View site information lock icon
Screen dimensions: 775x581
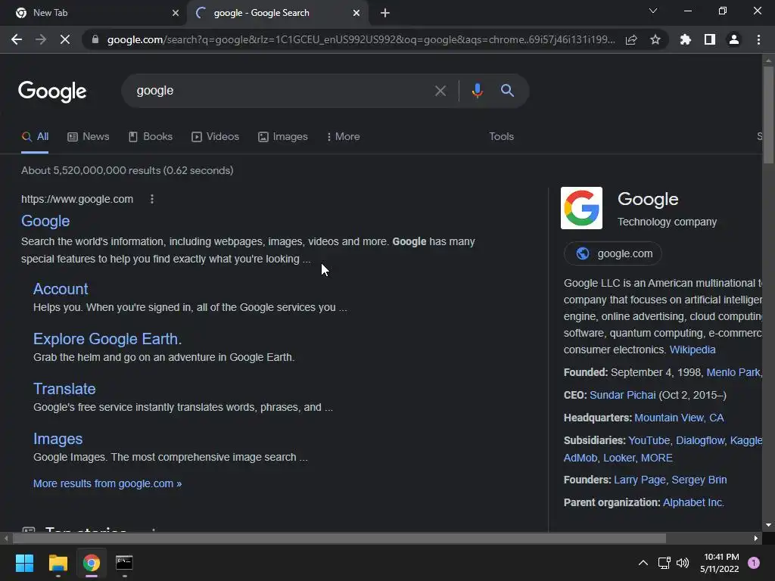[95, 39]
